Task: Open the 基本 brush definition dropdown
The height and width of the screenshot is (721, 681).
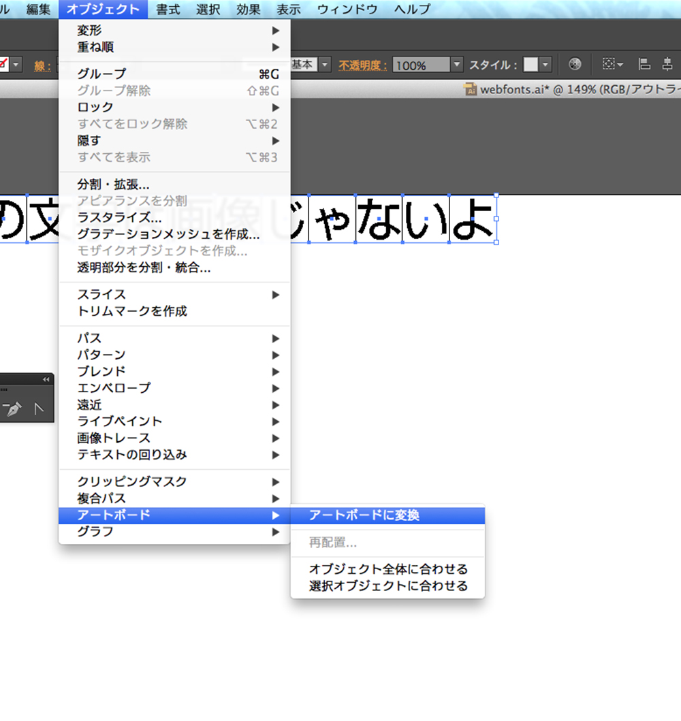Action: pos(325,65)
